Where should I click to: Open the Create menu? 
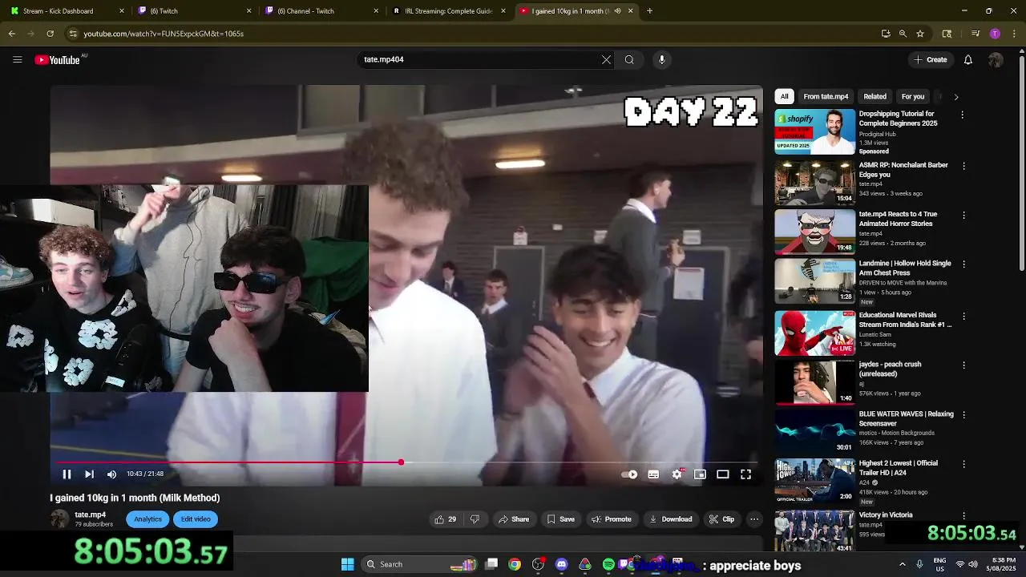931,59
